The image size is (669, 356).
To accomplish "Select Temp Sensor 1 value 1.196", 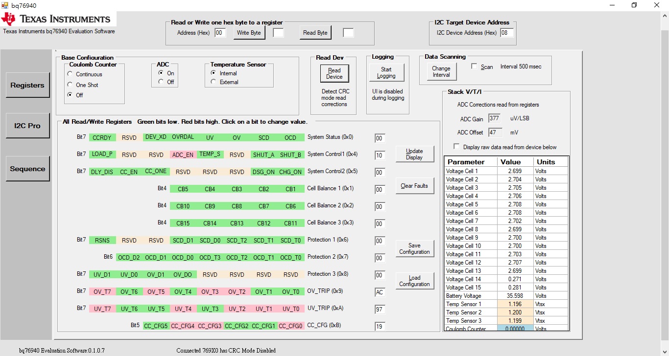I will (515, 304).
